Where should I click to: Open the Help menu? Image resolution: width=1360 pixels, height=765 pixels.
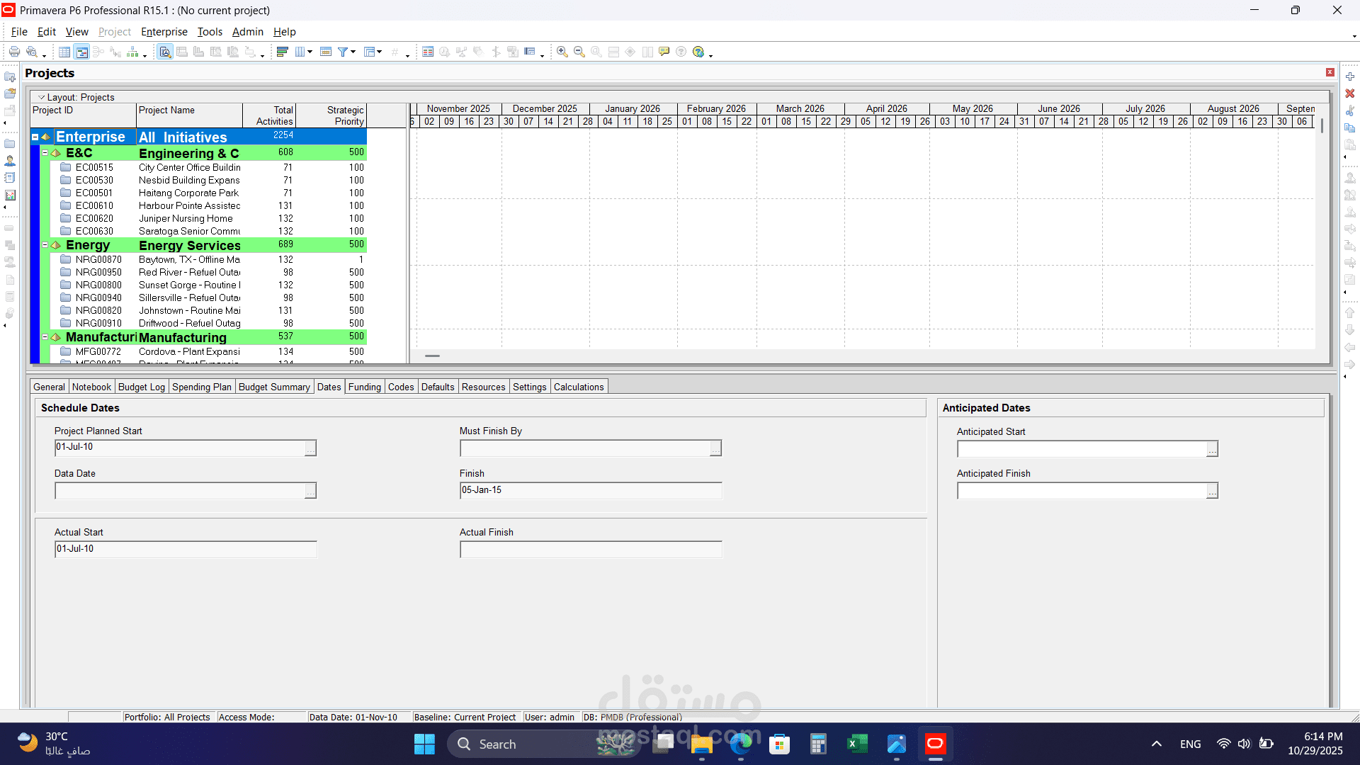coord(285,32)
